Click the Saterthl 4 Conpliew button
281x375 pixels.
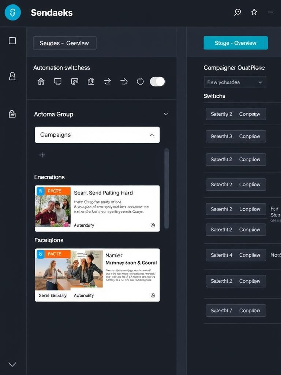click(x=236, y=255)
